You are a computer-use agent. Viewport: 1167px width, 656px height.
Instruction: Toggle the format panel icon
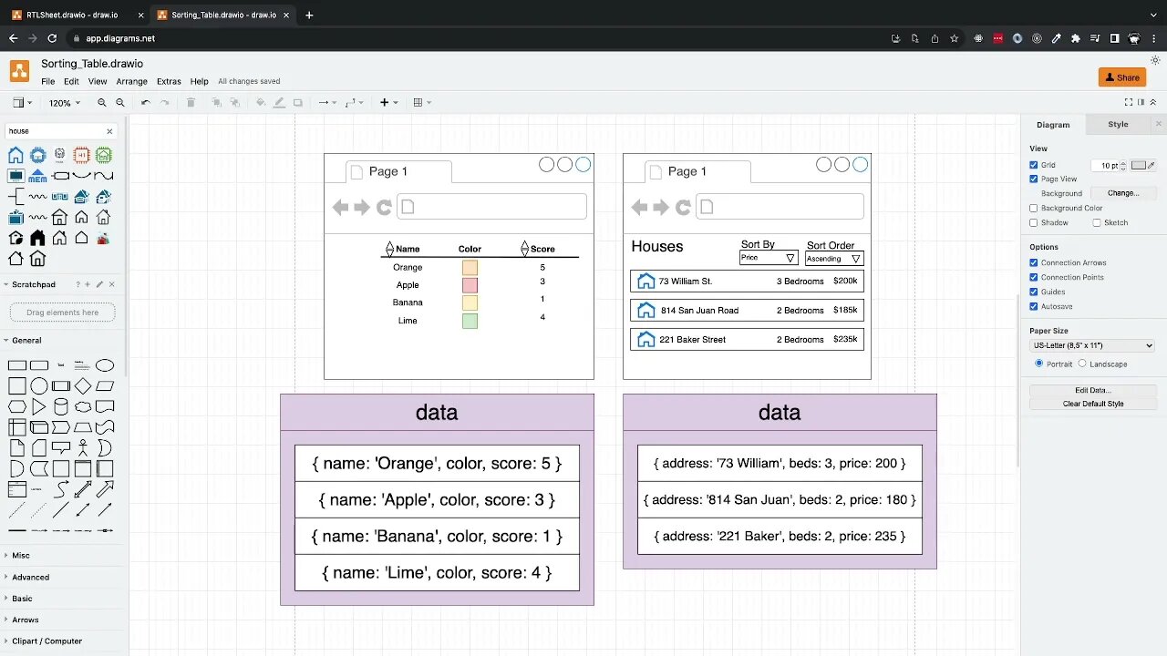click(x=1140, y=102)
